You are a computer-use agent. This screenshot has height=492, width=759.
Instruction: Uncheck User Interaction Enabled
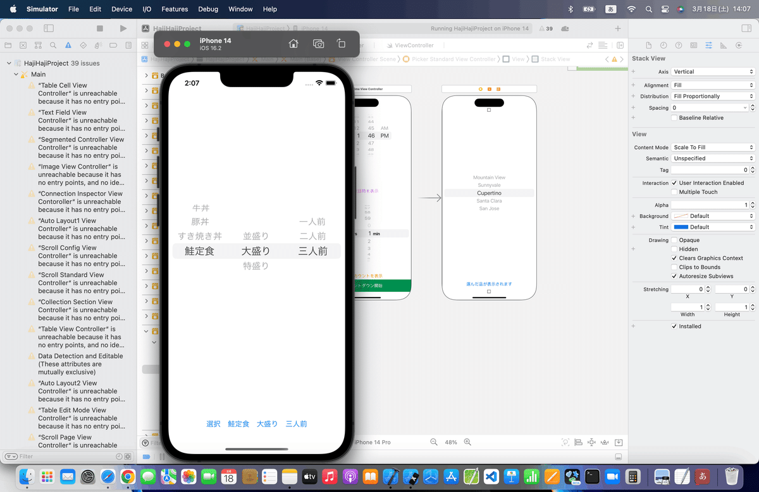[674, 183]
